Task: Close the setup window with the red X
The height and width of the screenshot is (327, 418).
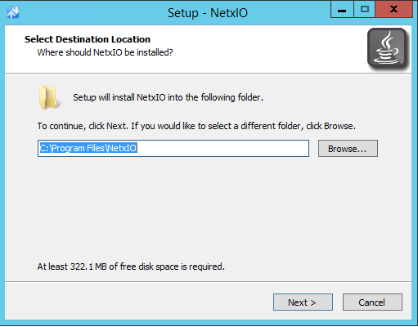Action: 393,10
